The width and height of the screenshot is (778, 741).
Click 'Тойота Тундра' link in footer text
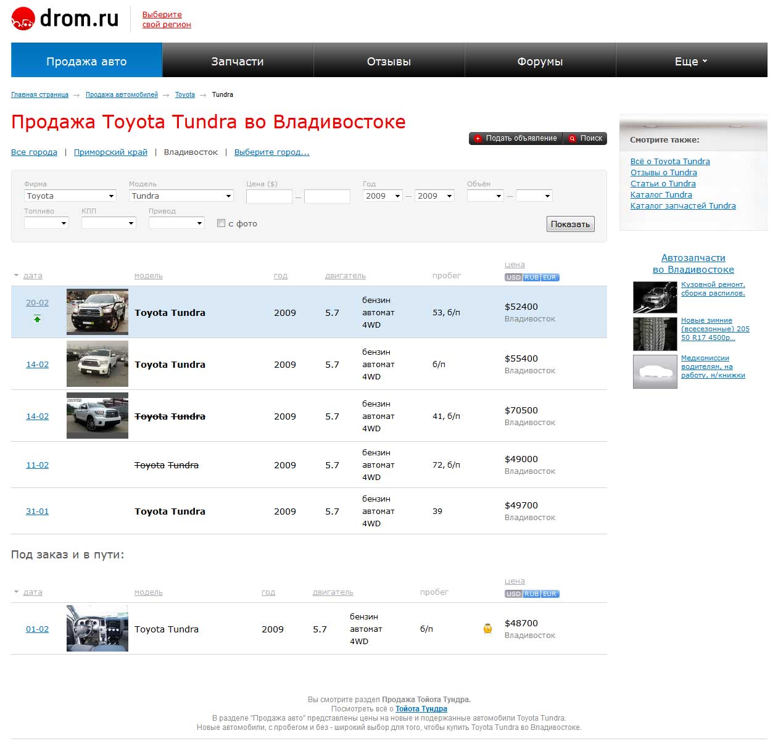point(421,709)
